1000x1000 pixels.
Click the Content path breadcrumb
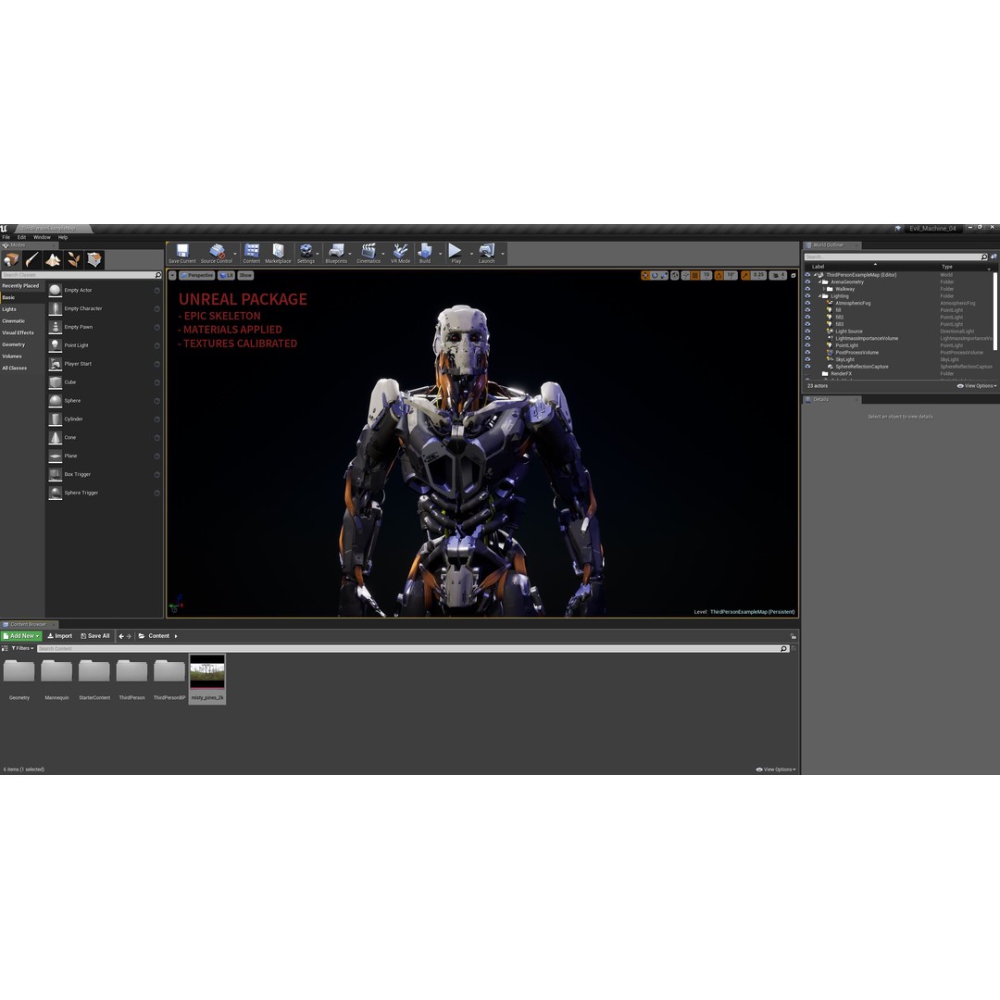[x=159, y=636]
